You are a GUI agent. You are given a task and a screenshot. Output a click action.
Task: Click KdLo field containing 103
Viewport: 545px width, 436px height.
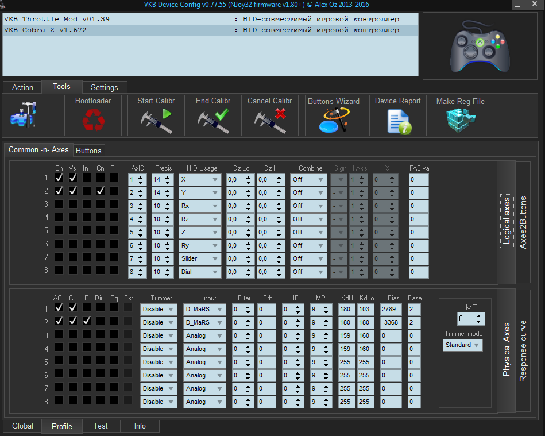click(x=365, y=310)
